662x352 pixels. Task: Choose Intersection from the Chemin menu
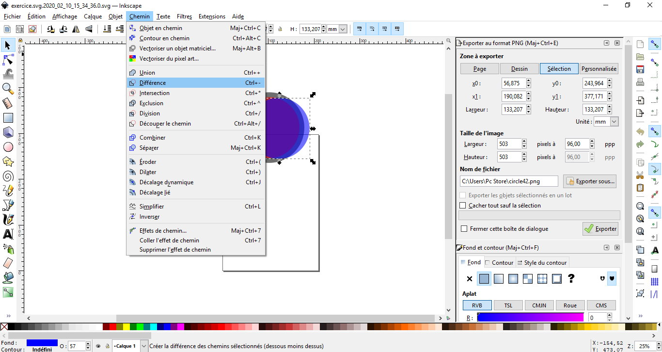[x=196, y=93]
